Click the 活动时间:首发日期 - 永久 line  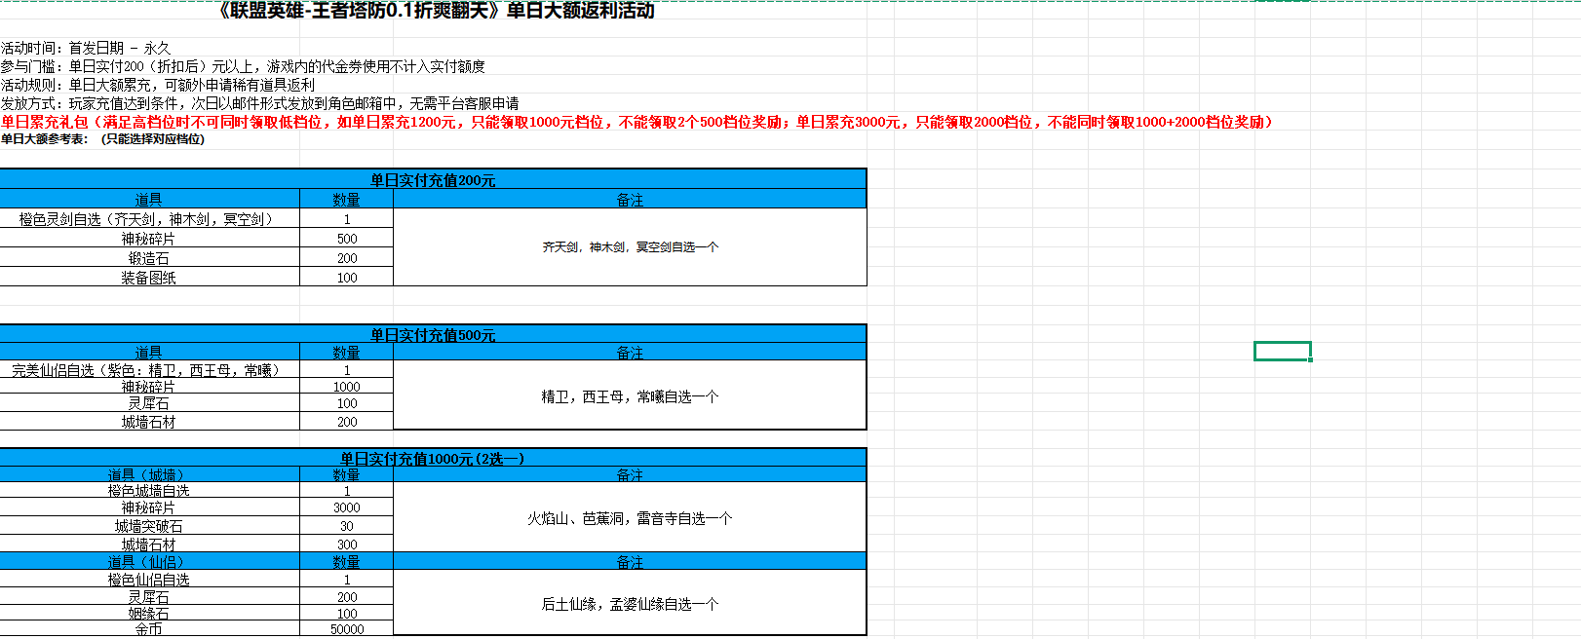(x=86, y=48)
